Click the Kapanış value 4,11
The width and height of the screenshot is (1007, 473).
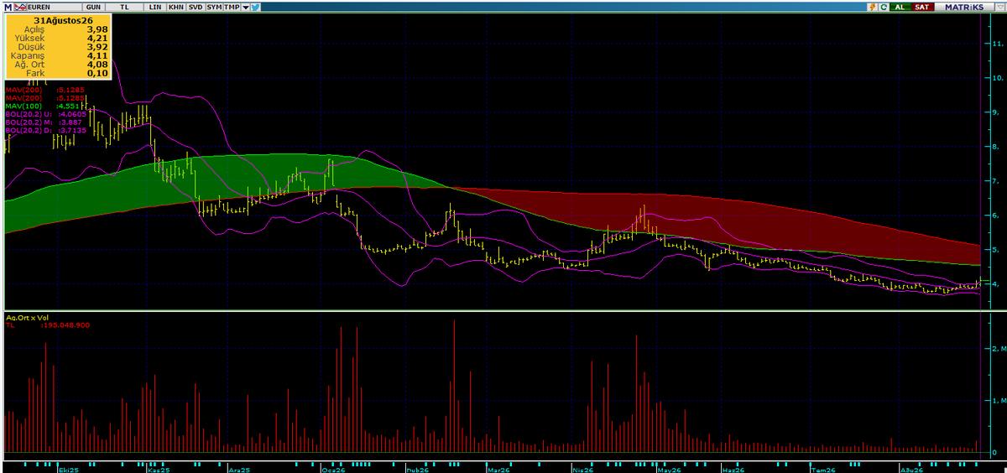click(x=98, y=56)
